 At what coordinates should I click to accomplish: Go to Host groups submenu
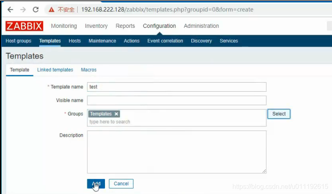coord(18,41)
